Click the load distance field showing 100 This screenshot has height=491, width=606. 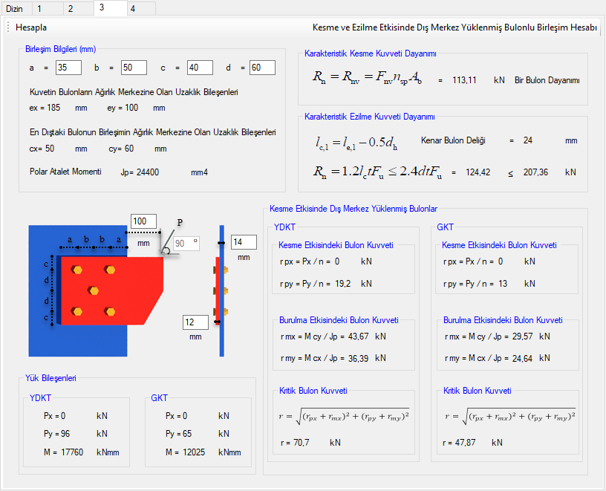tap(143, 221)
